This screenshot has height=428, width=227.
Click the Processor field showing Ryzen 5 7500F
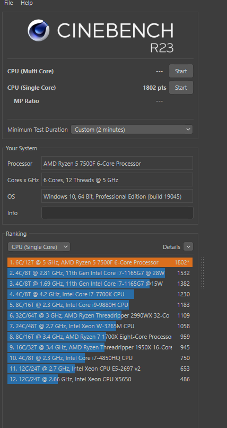pos(117,163)
